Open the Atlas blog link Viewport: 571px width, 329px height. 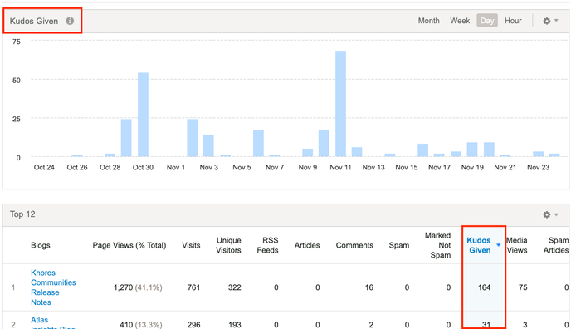click(52, 324)
